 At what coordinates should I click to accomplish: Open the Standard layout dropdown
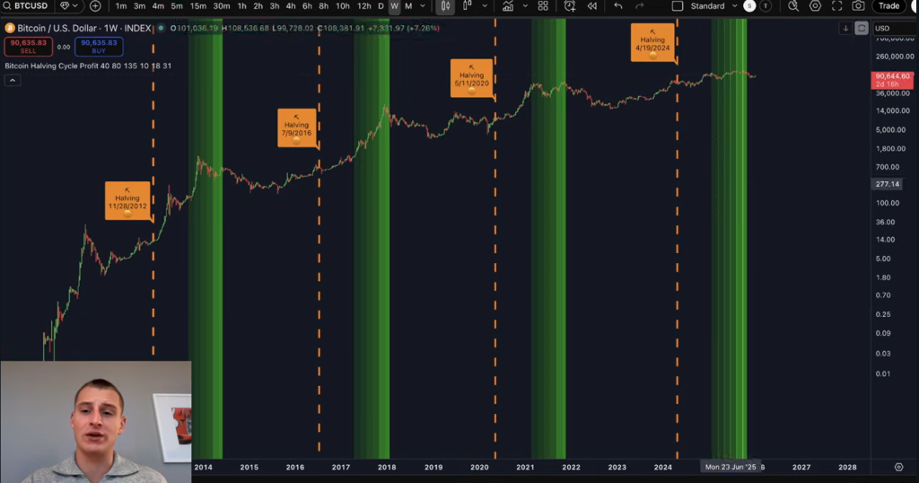click(x=706, y=6)
